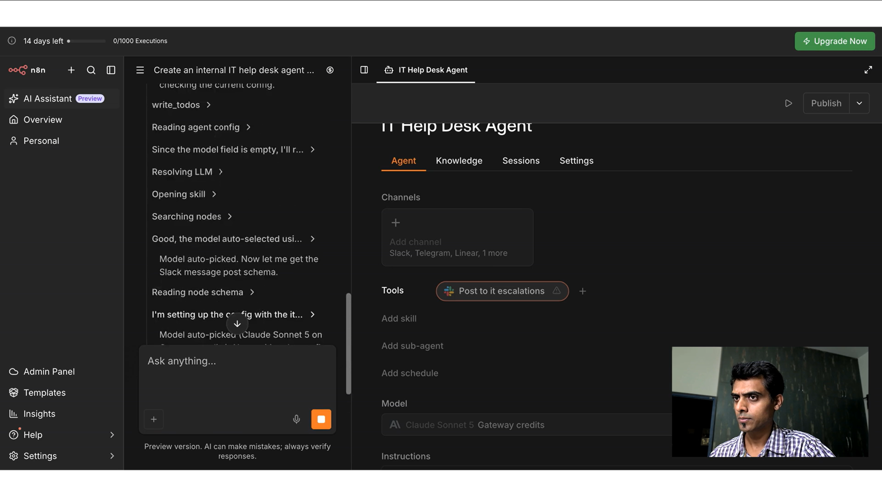
Task: Expand the write_todos step
Action: [182, 105]
